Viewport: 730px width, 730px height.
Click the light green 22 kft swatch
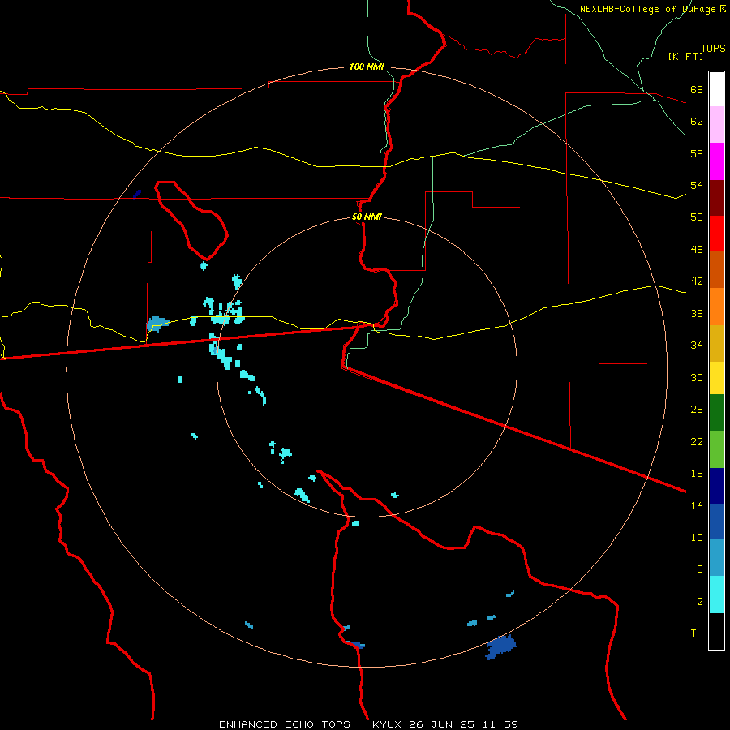coord(716,449)
